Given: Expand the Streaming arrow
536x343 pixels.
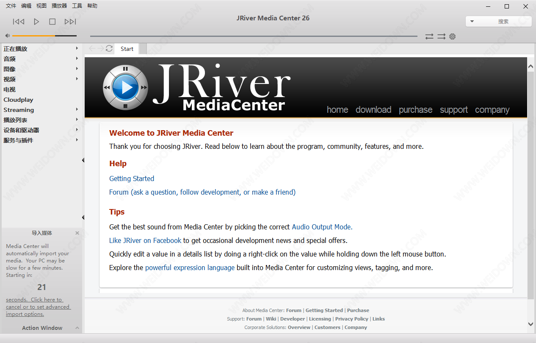Looking at the screenshot, I should (x=77, y=109).
